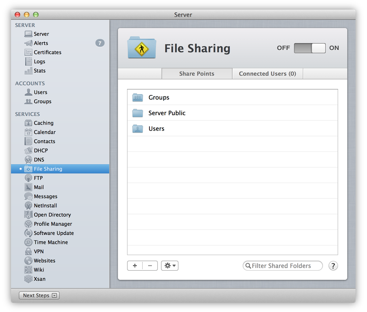Image resolution: width=367 pixels, height=312 pixels.
Task: Open the Xsan service
Action: tap(60, 279)
